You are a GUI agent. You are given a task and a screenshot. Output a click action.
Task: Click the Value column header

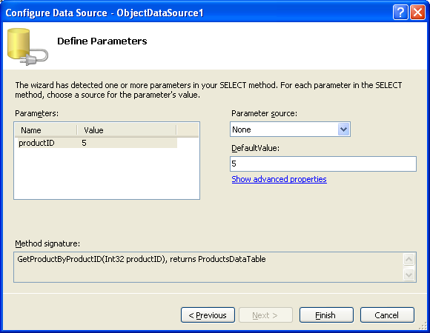coord(127,130)
